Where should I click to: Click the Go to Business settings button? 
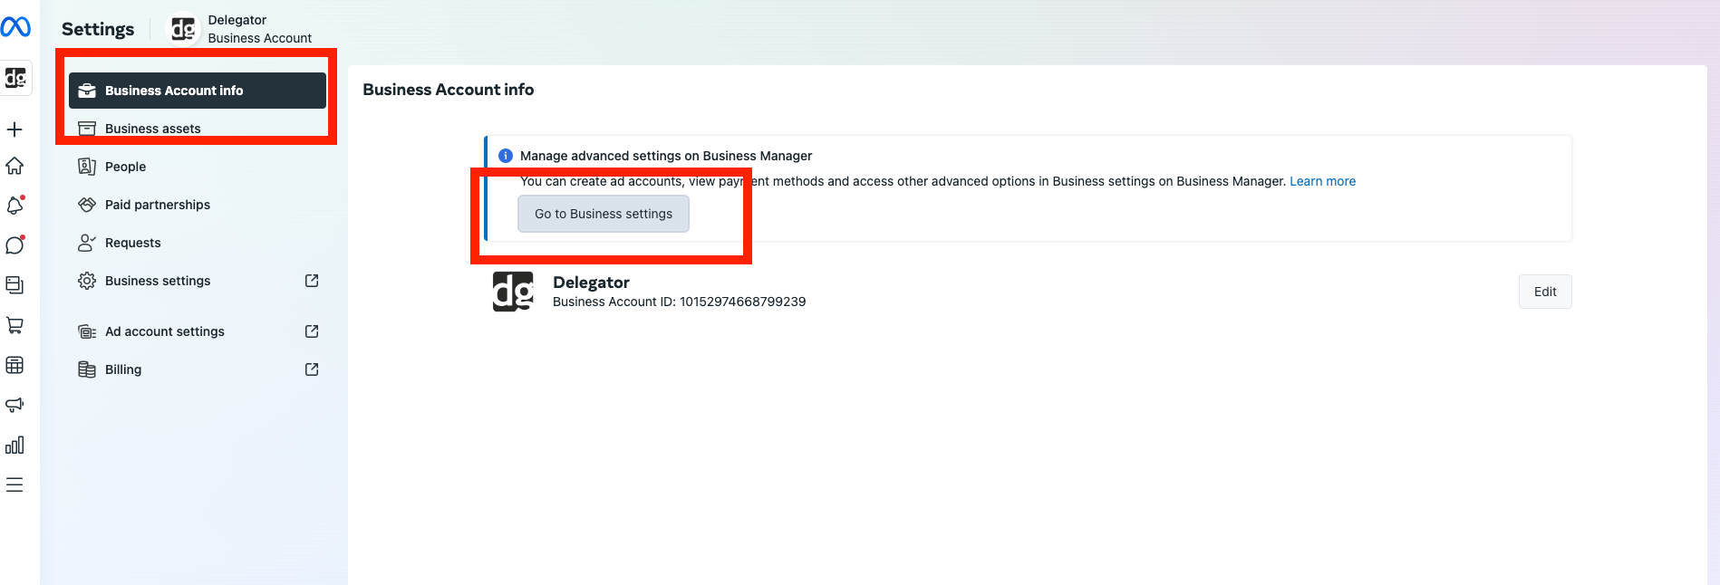(x=604, y=214)
